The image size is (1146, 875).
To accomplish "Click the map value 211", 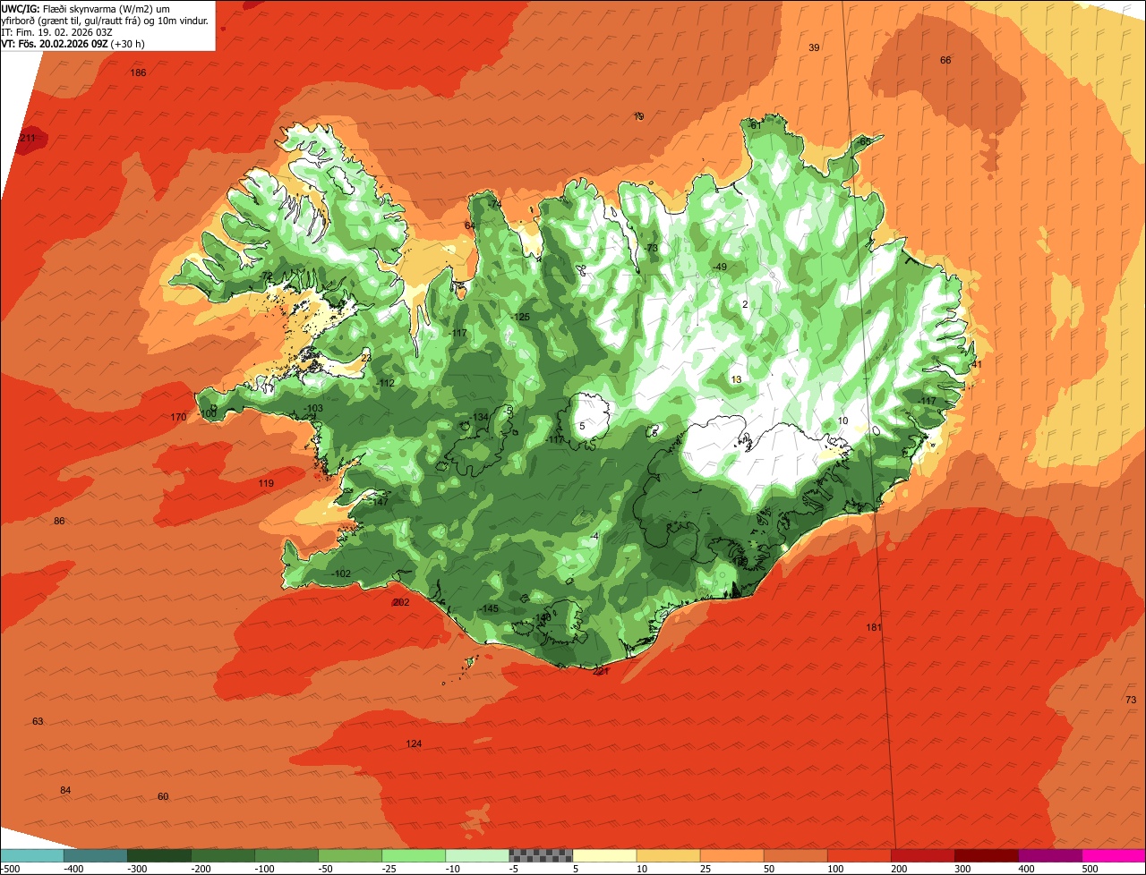I will pos(28,138).
